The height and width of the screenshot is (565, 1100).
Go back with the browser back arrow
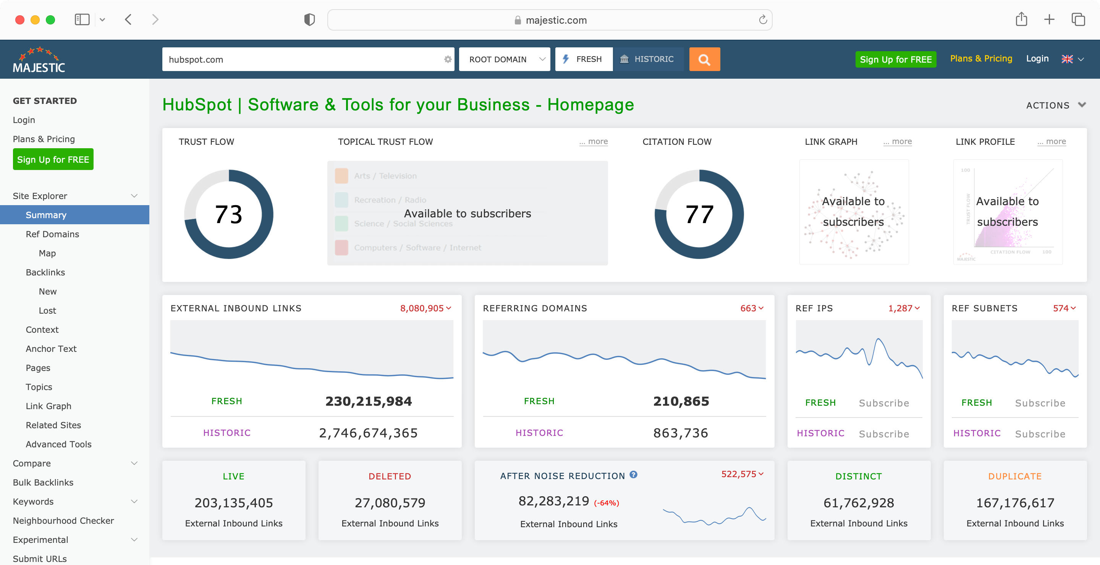tap(128, 19)
